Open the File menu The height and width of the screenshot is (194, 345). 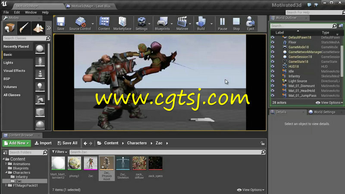pyautogui.click(x=6, y=13)
